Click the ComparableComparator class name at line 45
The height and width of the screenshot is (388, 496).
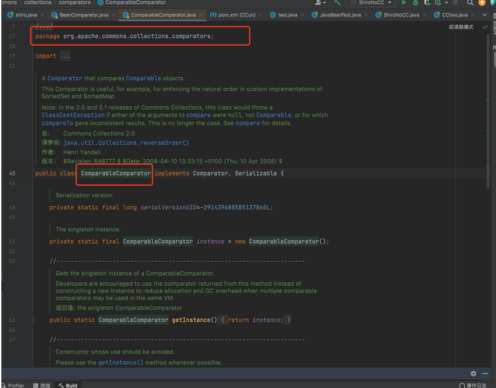tap(116, 173)
